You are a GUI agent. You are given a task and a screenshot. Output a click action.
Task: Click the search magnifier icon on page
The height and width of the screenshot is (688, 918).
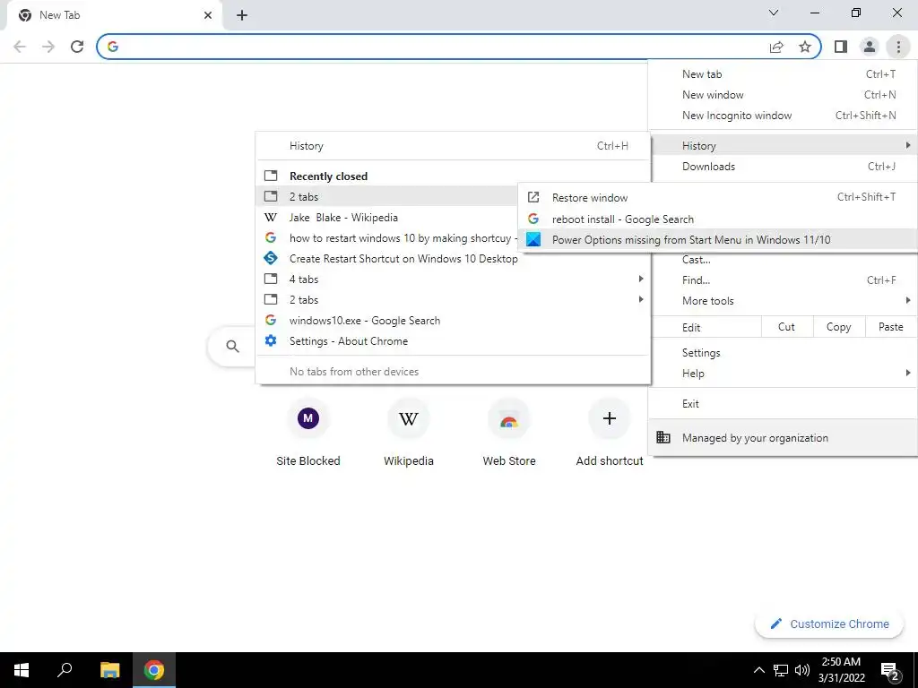tap(232, 347)
